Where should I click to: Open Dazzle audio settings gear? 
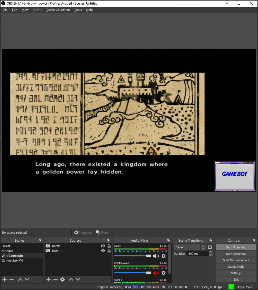click(164, 256)
